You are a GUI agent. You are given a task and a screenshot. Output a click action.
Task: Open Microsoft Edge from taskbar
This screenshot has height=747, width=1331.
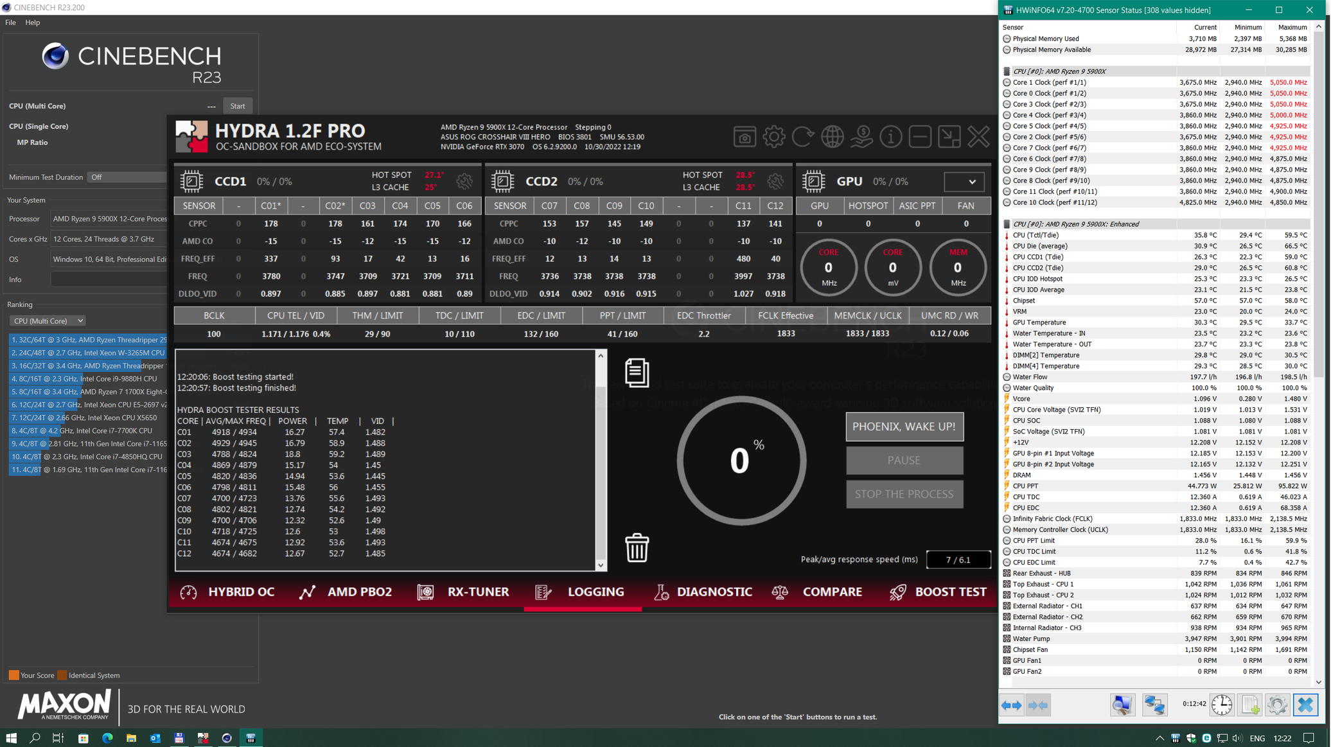click(107, 738)
